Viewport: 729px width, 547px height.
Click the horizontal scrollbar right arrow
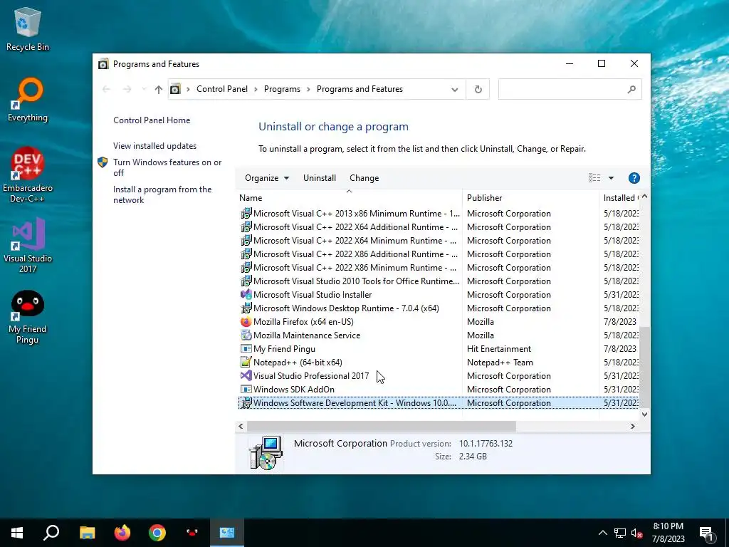coord(632,426)
